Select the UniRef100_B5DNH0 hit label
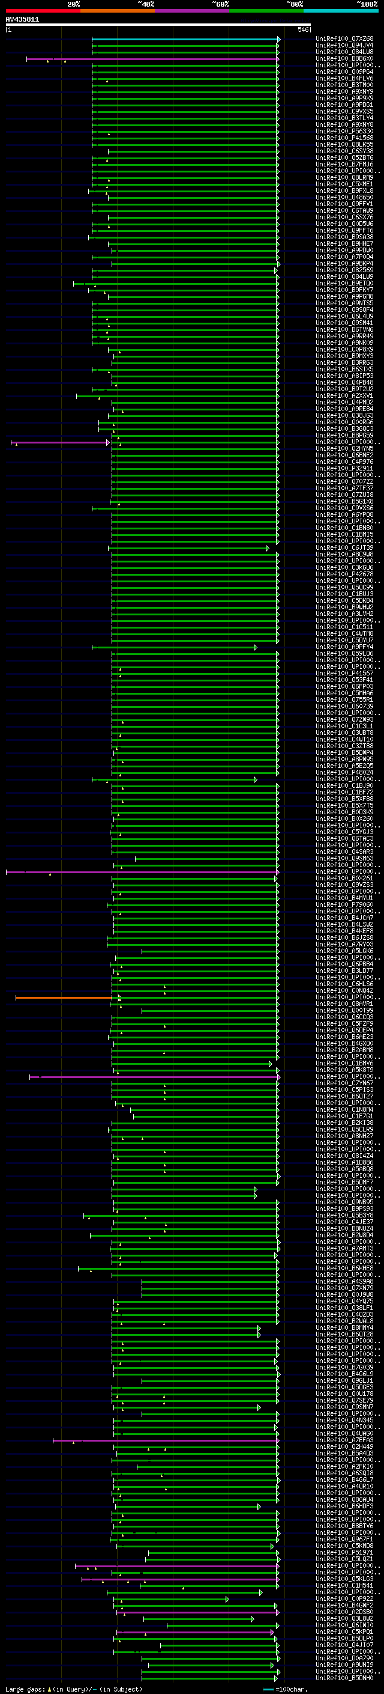 pyautogui.click(x=344, y=1678)
